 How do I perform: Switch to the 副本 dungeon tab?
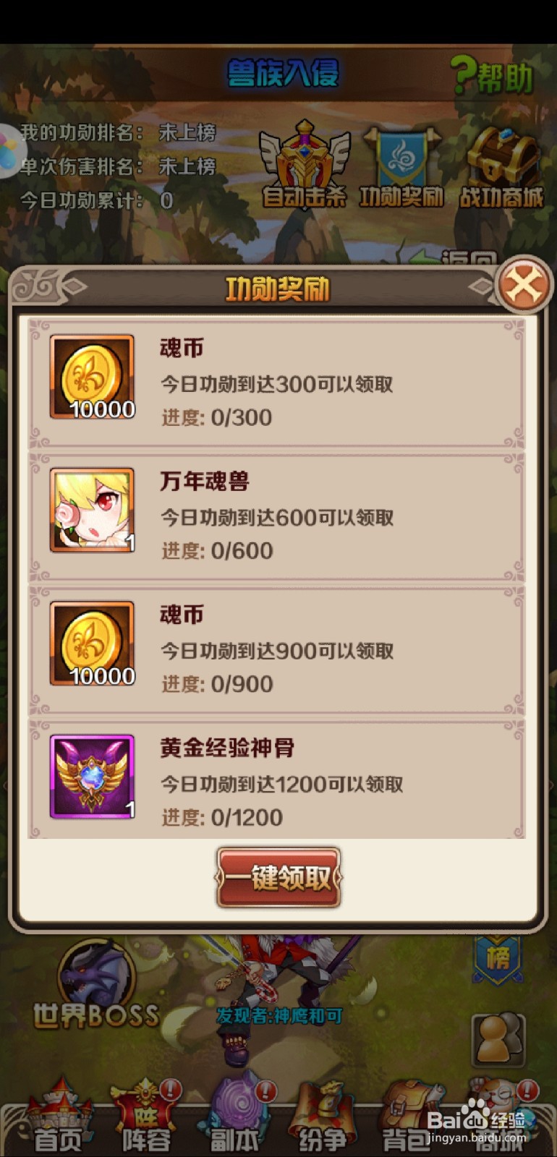[x=235, y=1117]
